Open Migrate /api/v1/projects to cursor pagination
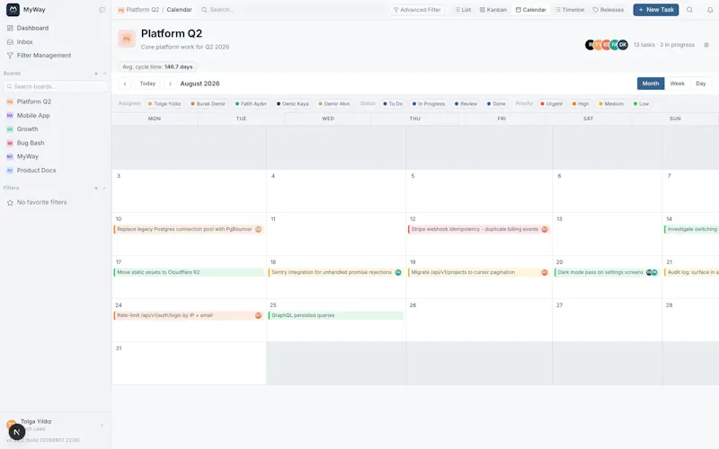Image resolution: width=719 pixels, height=449 pixels. coord(478,273)
